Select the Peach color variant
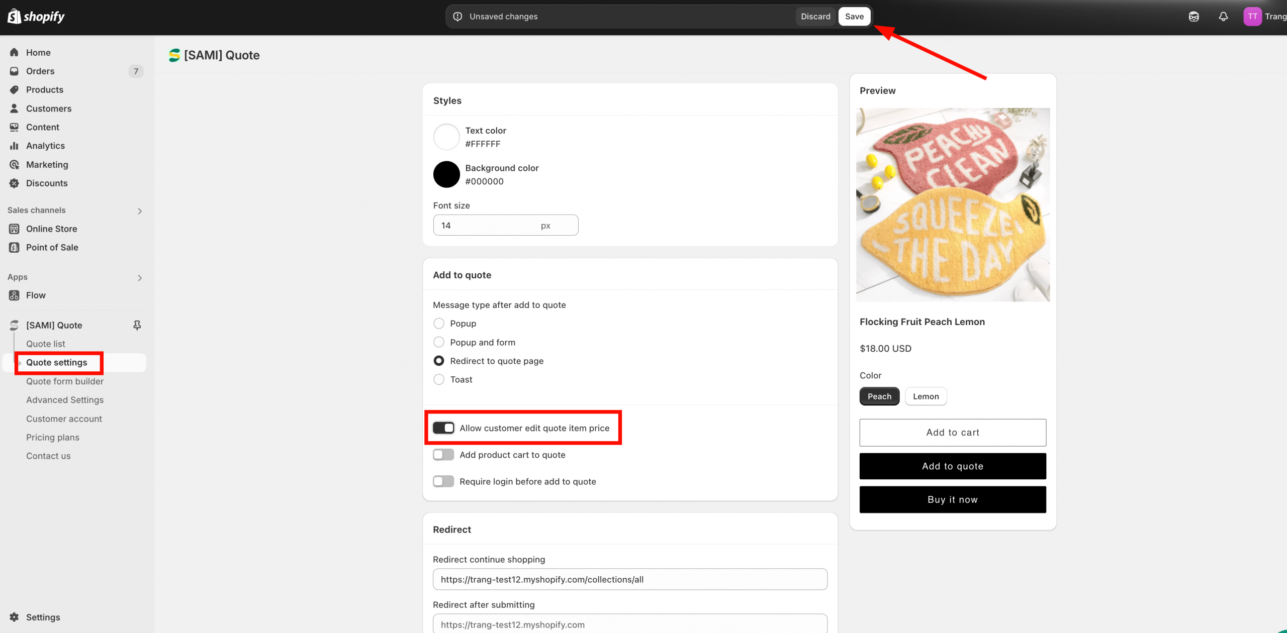The image size is (1287, 633). pyautogui.click(x=879, y=396)
